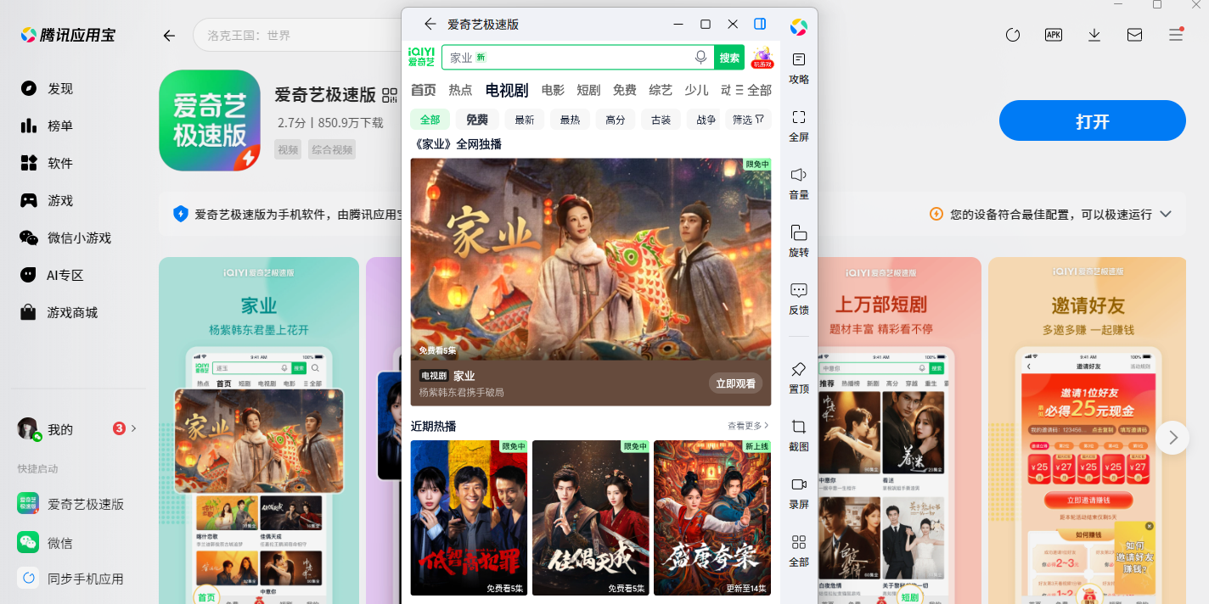
Task: Open the 低智商犯罪 poster
Action: (x=469, y=517)
